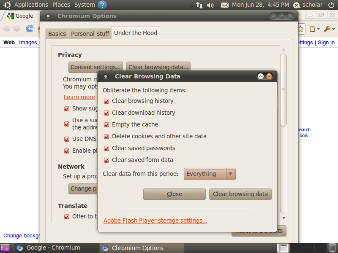The width and height of the screenshot is (338, 253).
Task: Uncheck Clear saved form data
Action: point(106,160)
